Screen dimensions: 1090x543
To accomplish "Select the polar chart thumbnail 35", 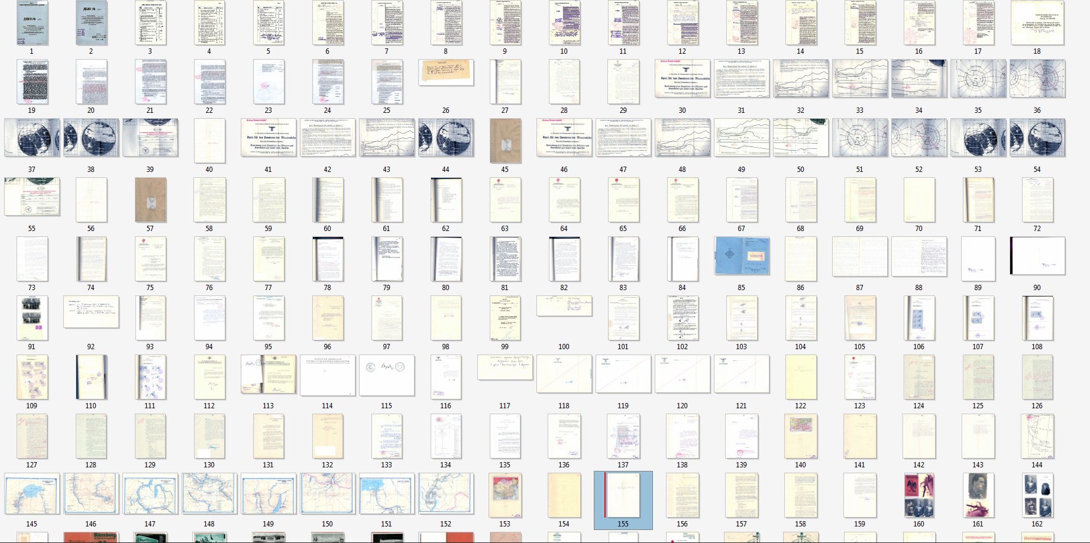I will click(978, 79).
